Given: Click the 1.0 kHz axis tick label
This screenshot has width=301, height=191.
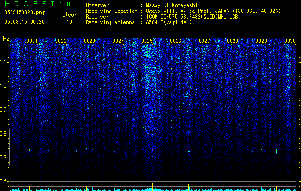Looking at the screenshot, I should pyautogui.click(x=4, y=86).
